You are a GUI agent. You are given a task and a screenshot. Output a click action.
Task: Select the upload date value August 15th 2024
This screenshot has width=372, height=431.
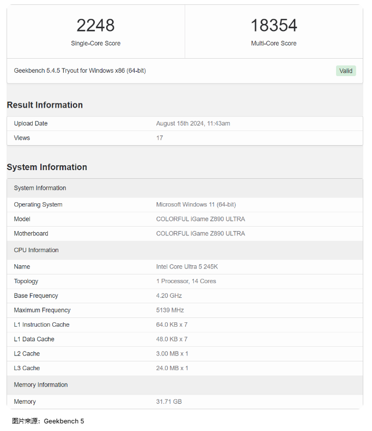pyautogui.click(x=193, y=123)
